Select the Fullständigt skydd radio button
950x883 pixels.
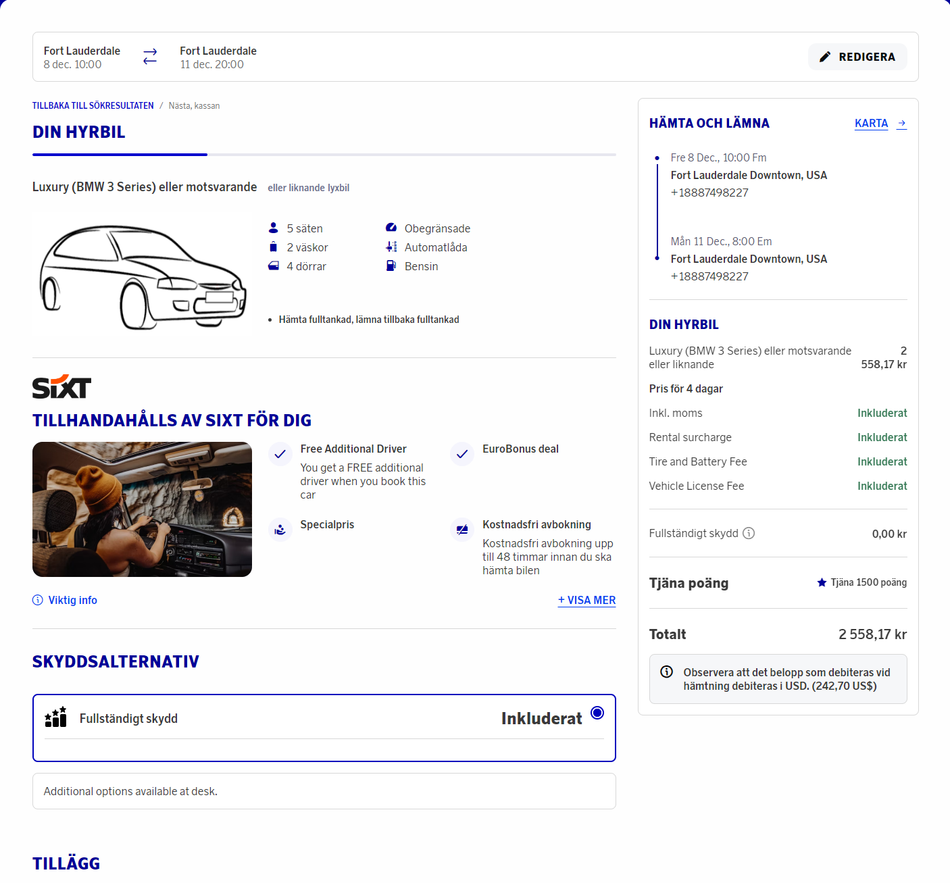point(597,713)
